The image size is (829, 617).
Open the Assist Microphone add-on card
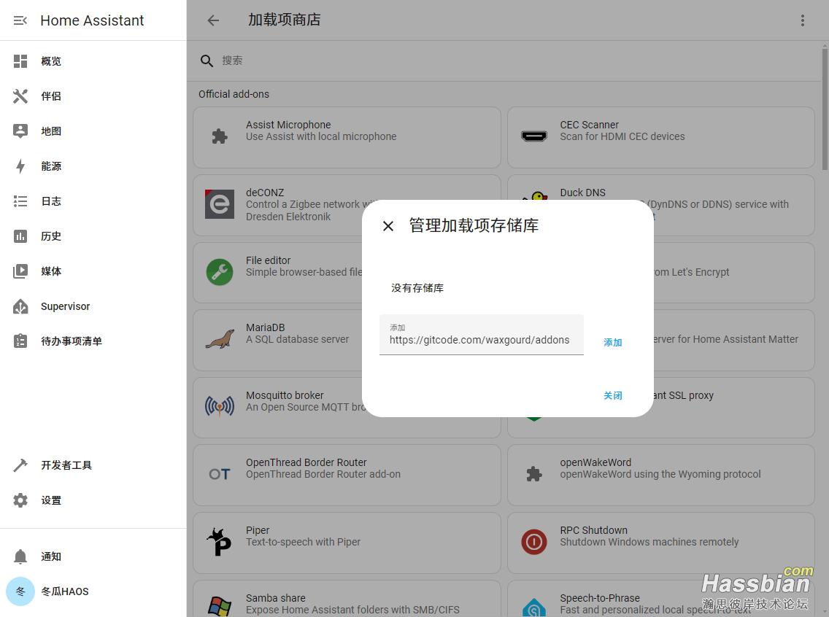[x=347, y=137]
